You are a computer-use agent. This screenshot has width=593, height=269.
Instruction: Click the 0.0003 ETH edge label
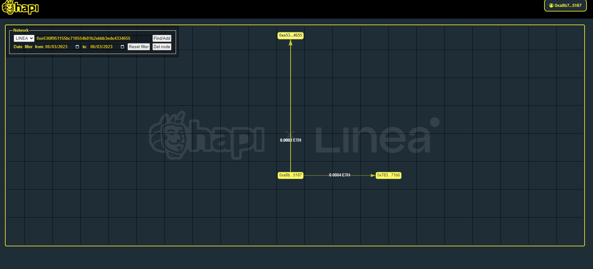click(x=291, y=140)
